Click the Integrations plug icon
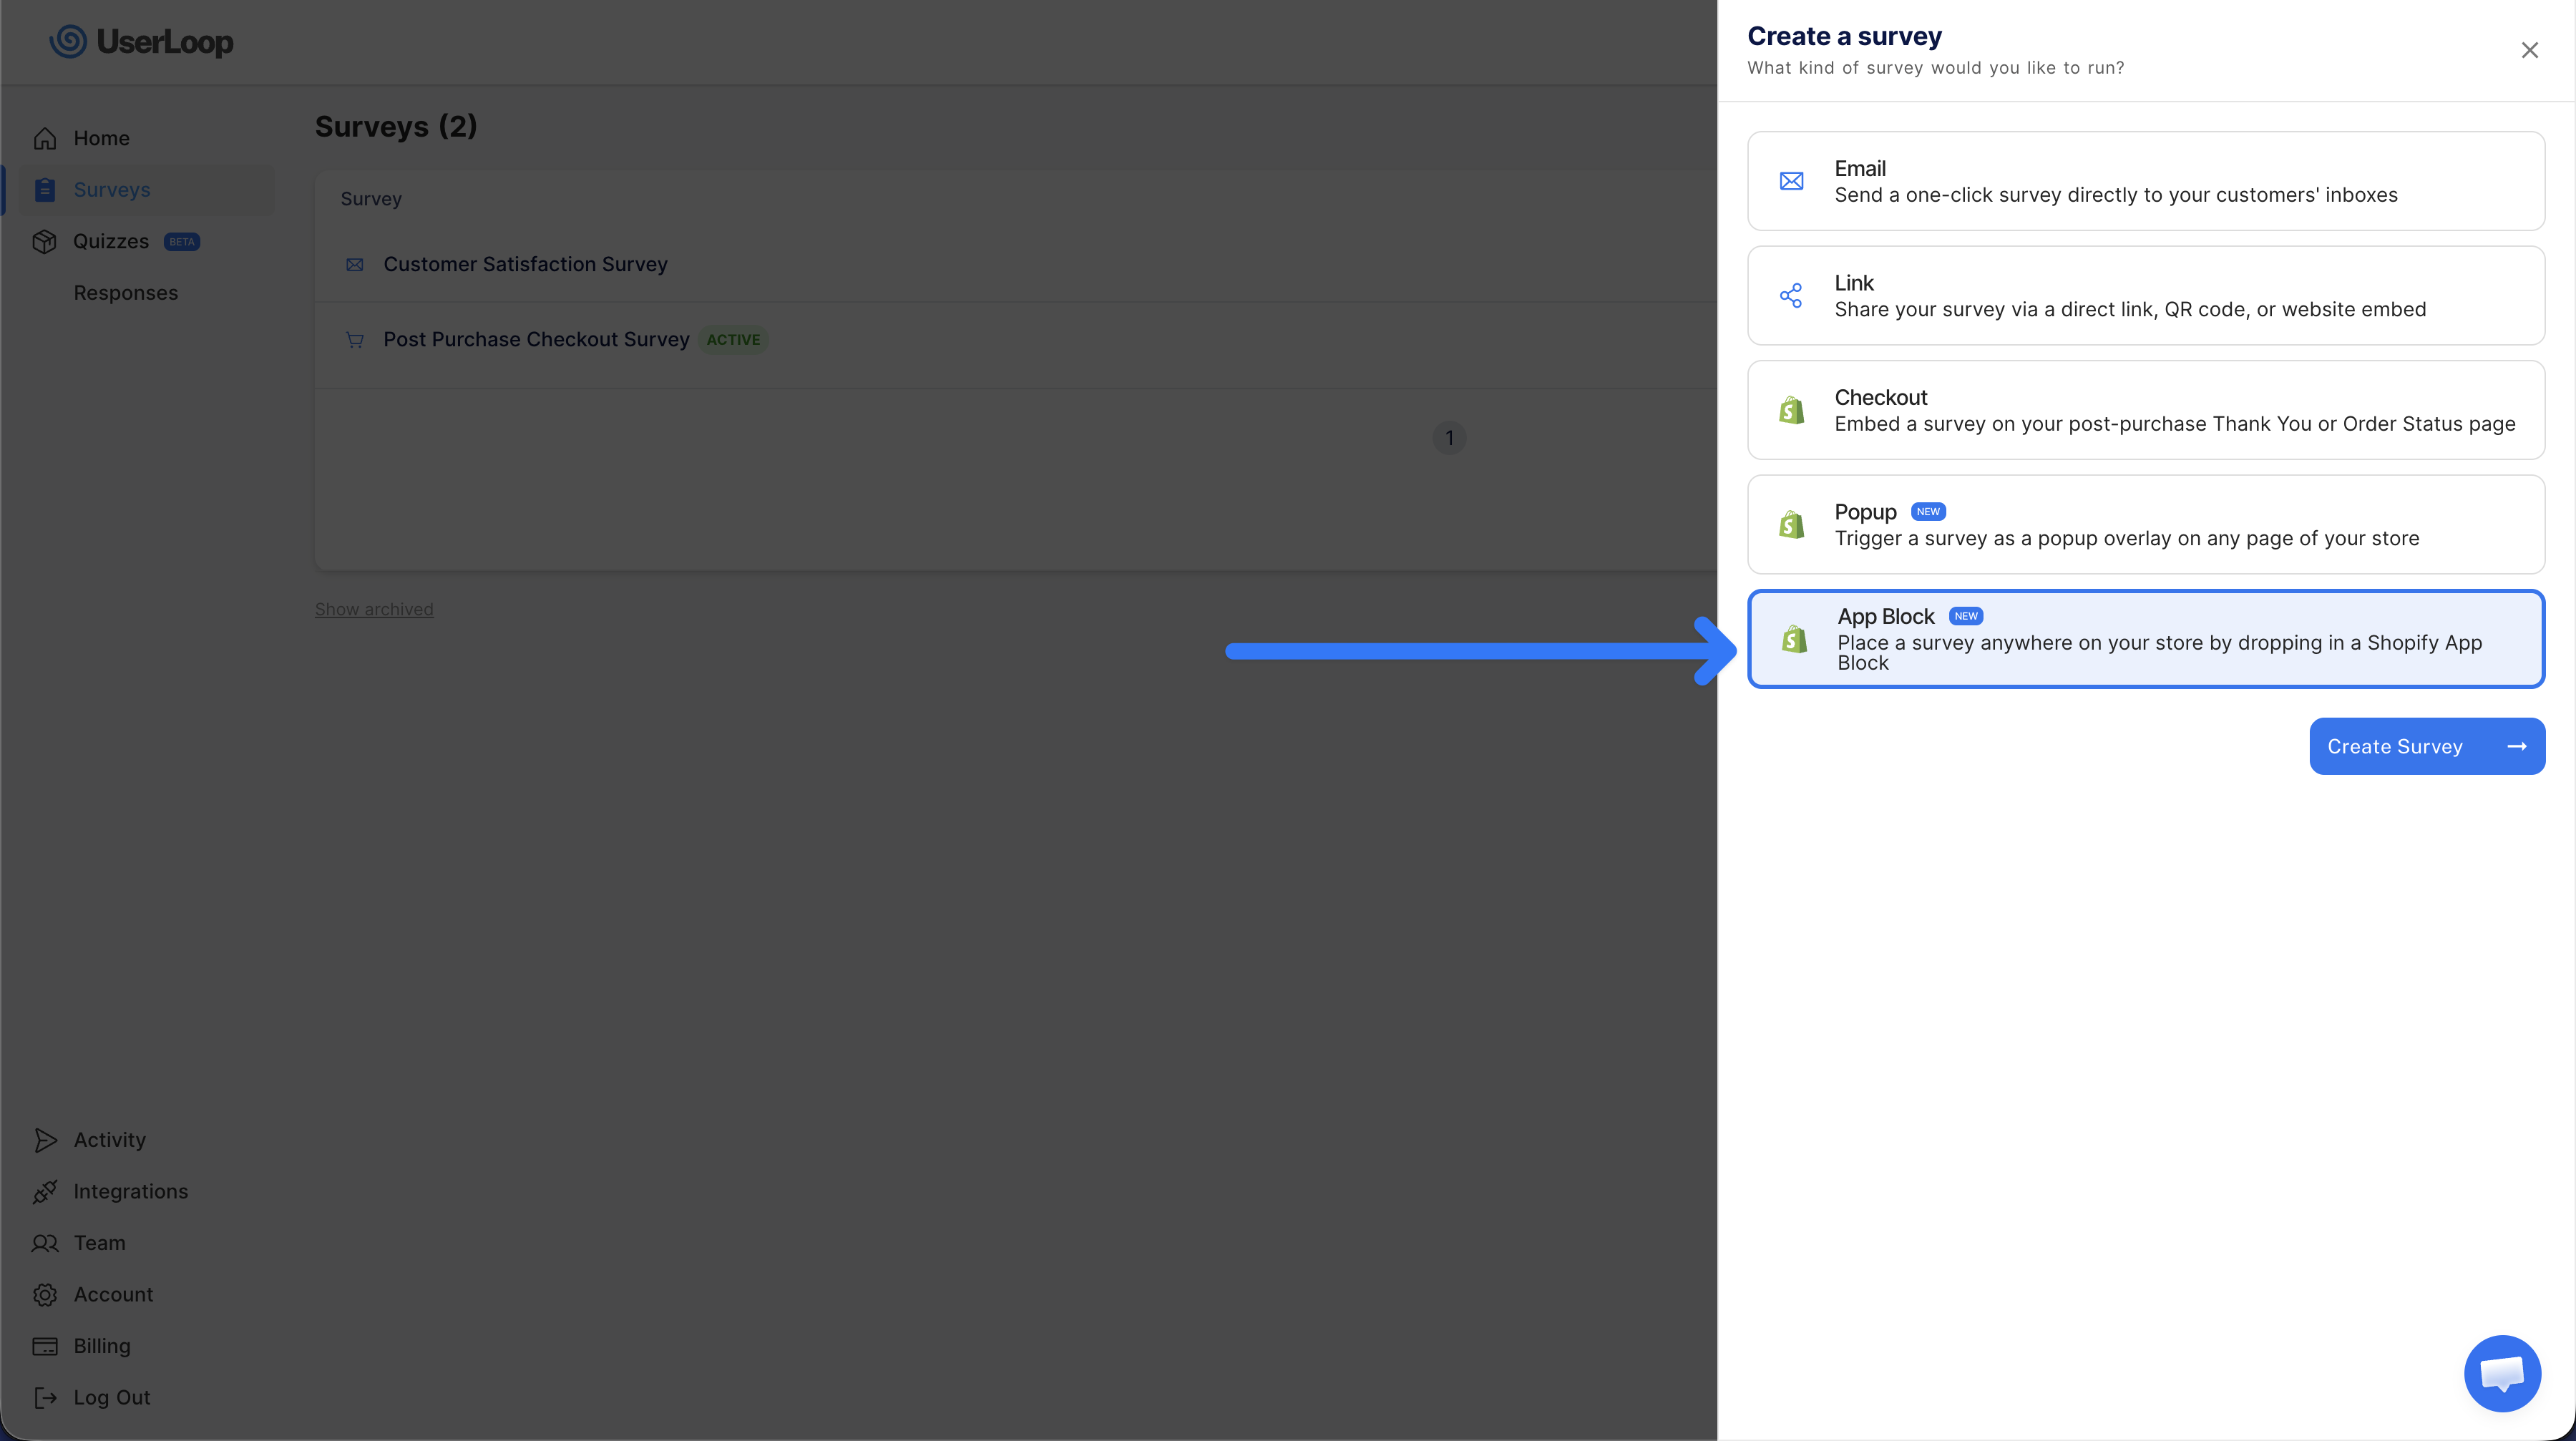This screenshot has width=2576, height=1441. click(46, 1191)
